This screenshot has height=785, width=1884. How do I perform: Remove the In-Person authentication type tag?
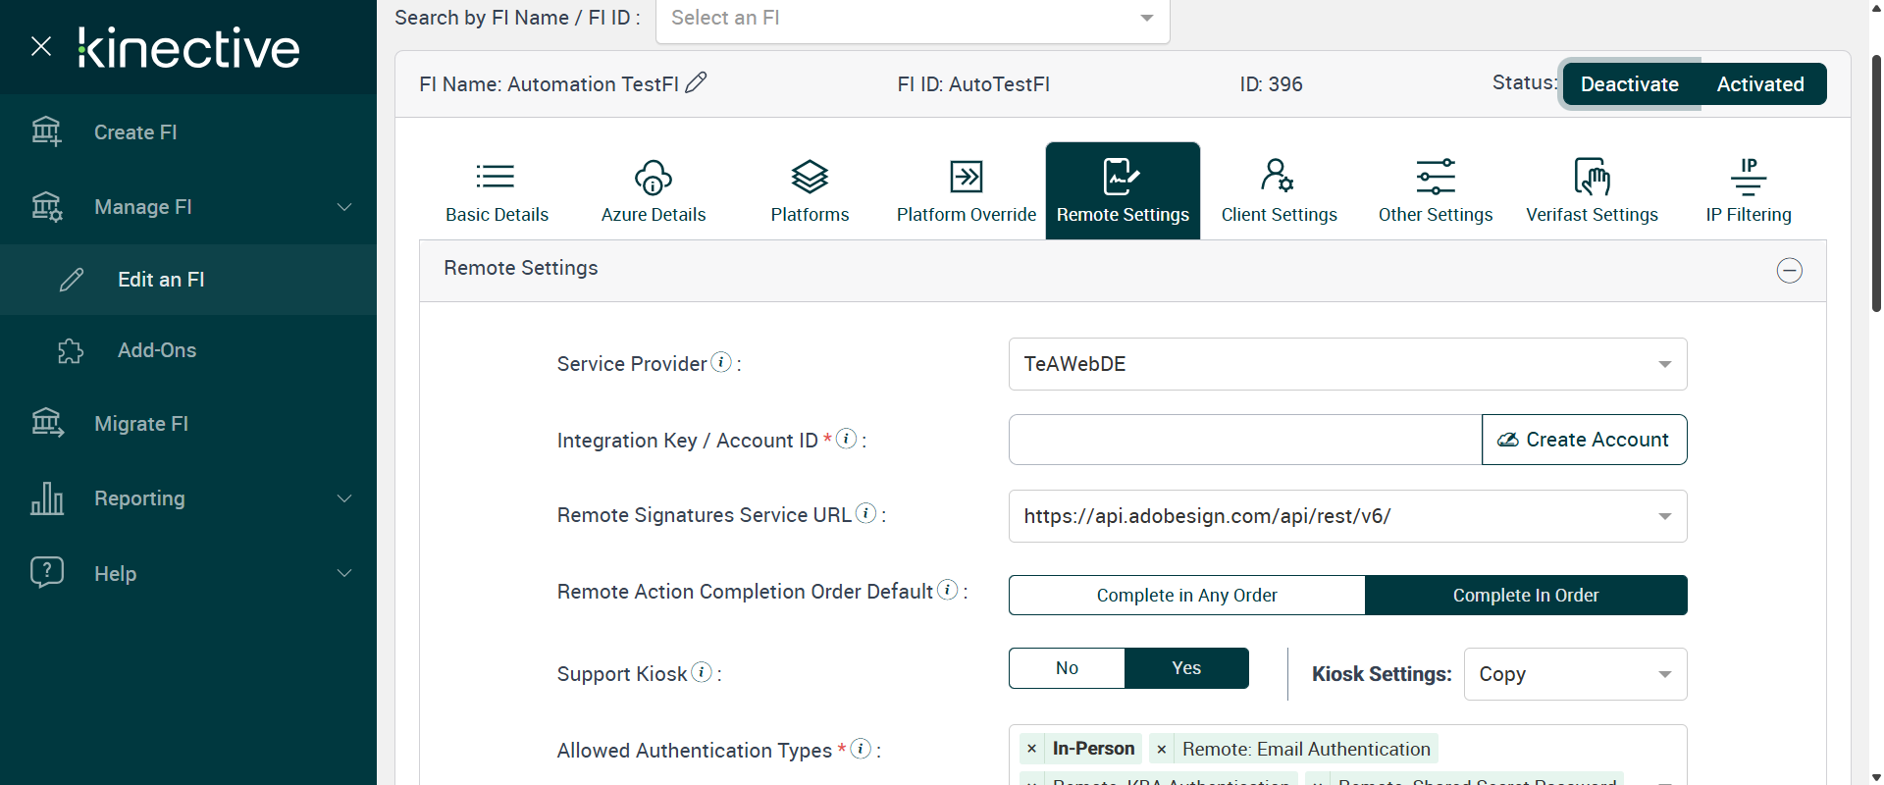[x=1031, y=749]
